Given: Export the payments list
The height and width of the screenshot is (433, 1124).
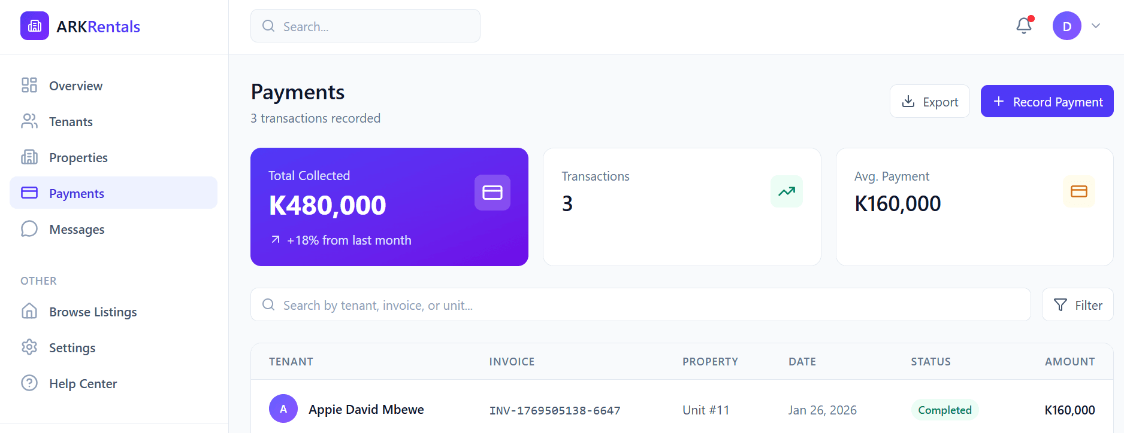Looking at the screenshot, I should pyautogui.click(x=929, y=102).
